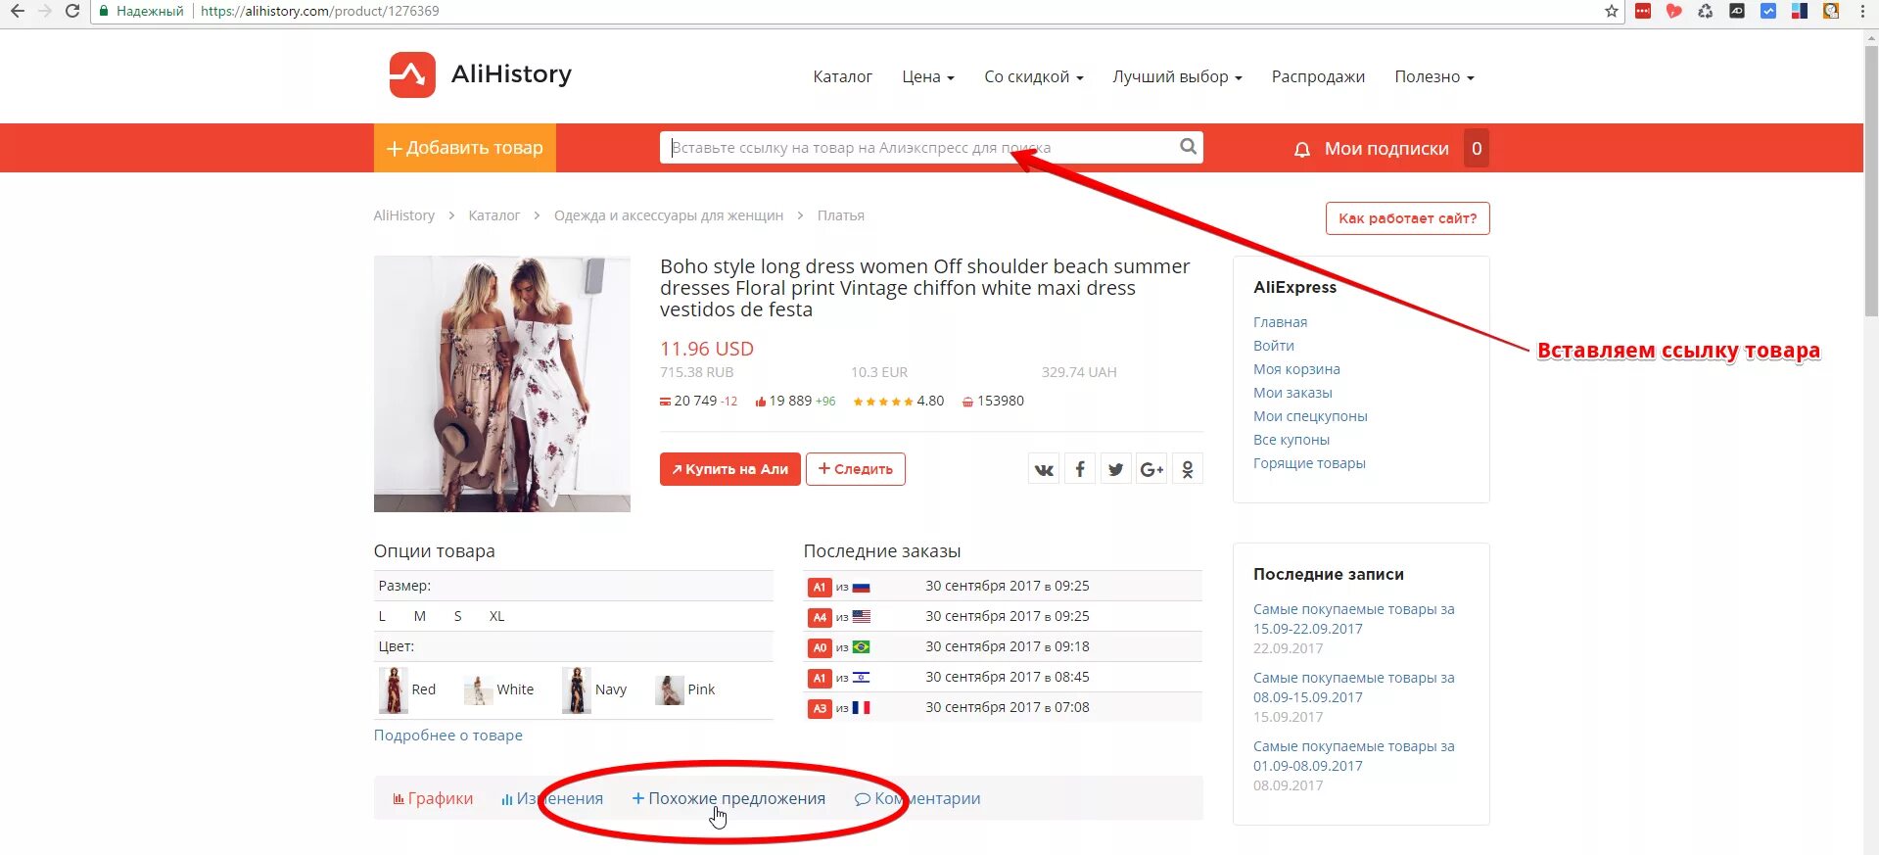Open the Цена dropdown menu
This screenshot has width=1879, height=855.
coord(928,76)
